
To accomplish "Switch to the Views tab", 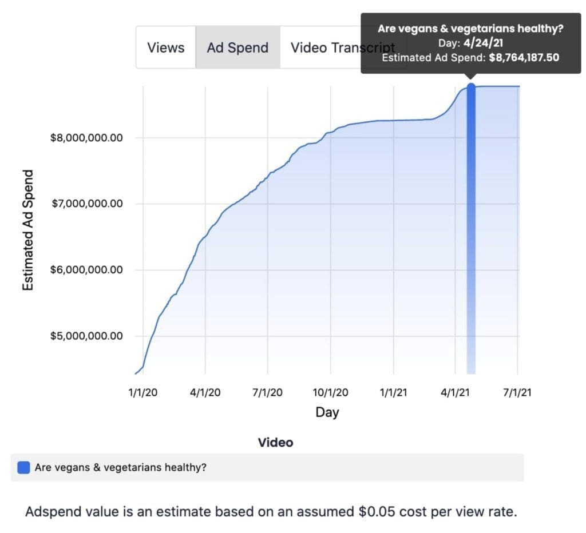I will click(165, 47).
